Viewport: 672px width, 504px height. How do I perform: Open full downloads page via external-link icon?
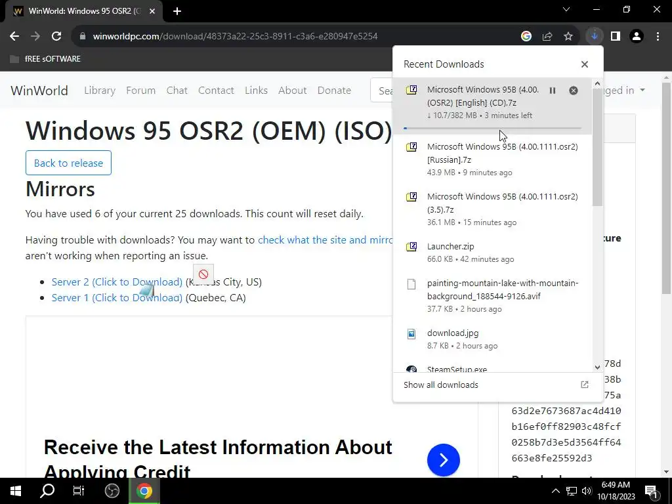click(585, 385)
